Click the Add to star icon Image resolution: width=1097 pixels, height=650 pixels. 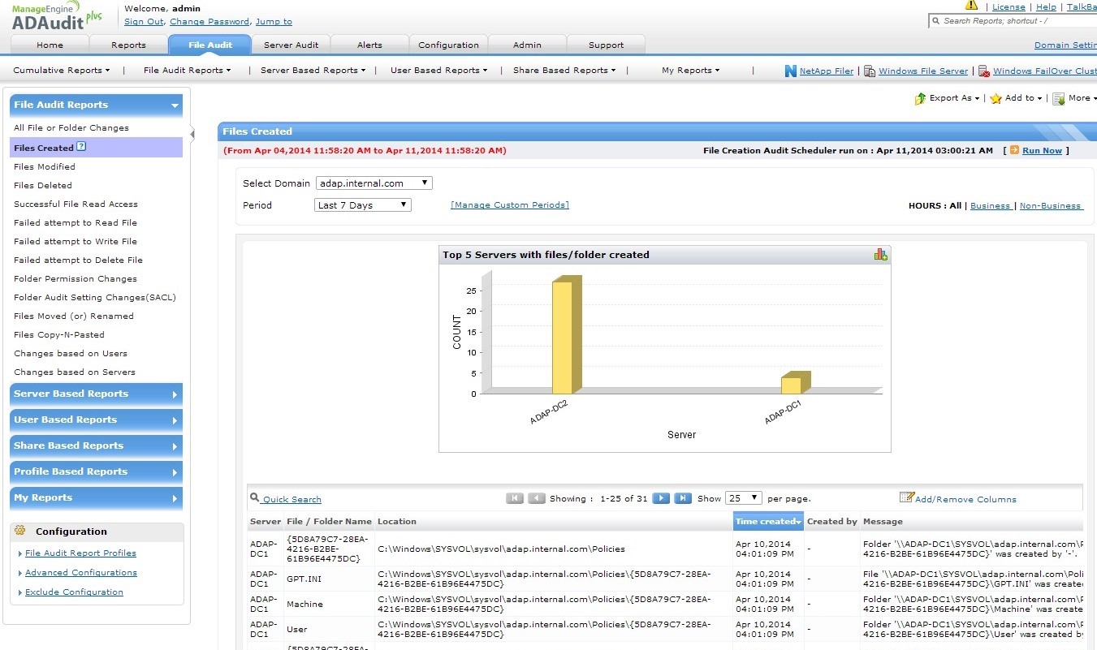pyautogui.click(x=996, y=98)
